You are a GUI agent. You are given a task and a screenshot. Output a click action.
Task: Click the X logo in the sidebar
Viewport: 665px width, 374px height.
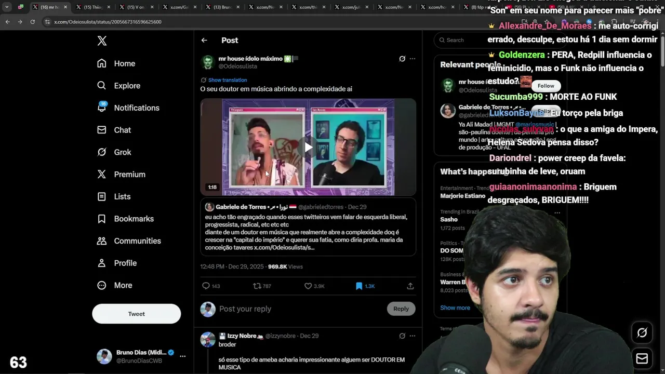pos(102,41)
